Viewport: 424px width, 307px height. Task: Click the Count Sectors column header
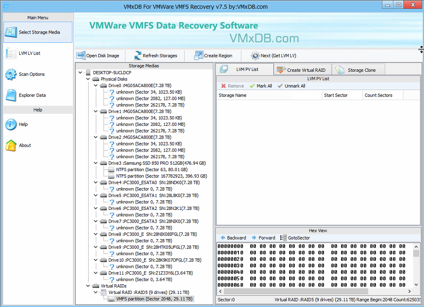click(383, 95)
